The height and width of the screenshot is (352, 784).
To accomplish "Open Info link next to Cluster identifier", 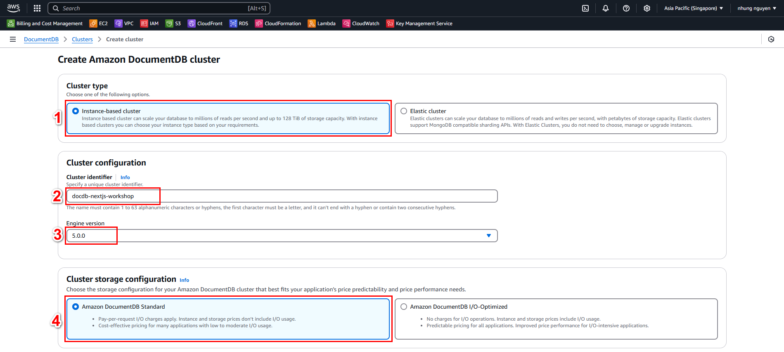I will pyautogui.click(x=125, y=177).
